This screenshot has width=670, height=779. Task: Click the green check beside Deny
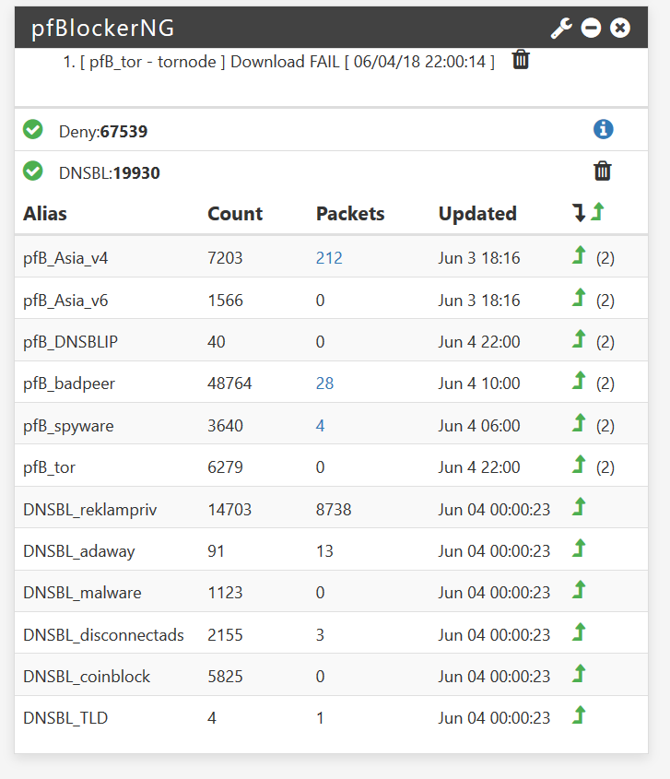point(33,130)
